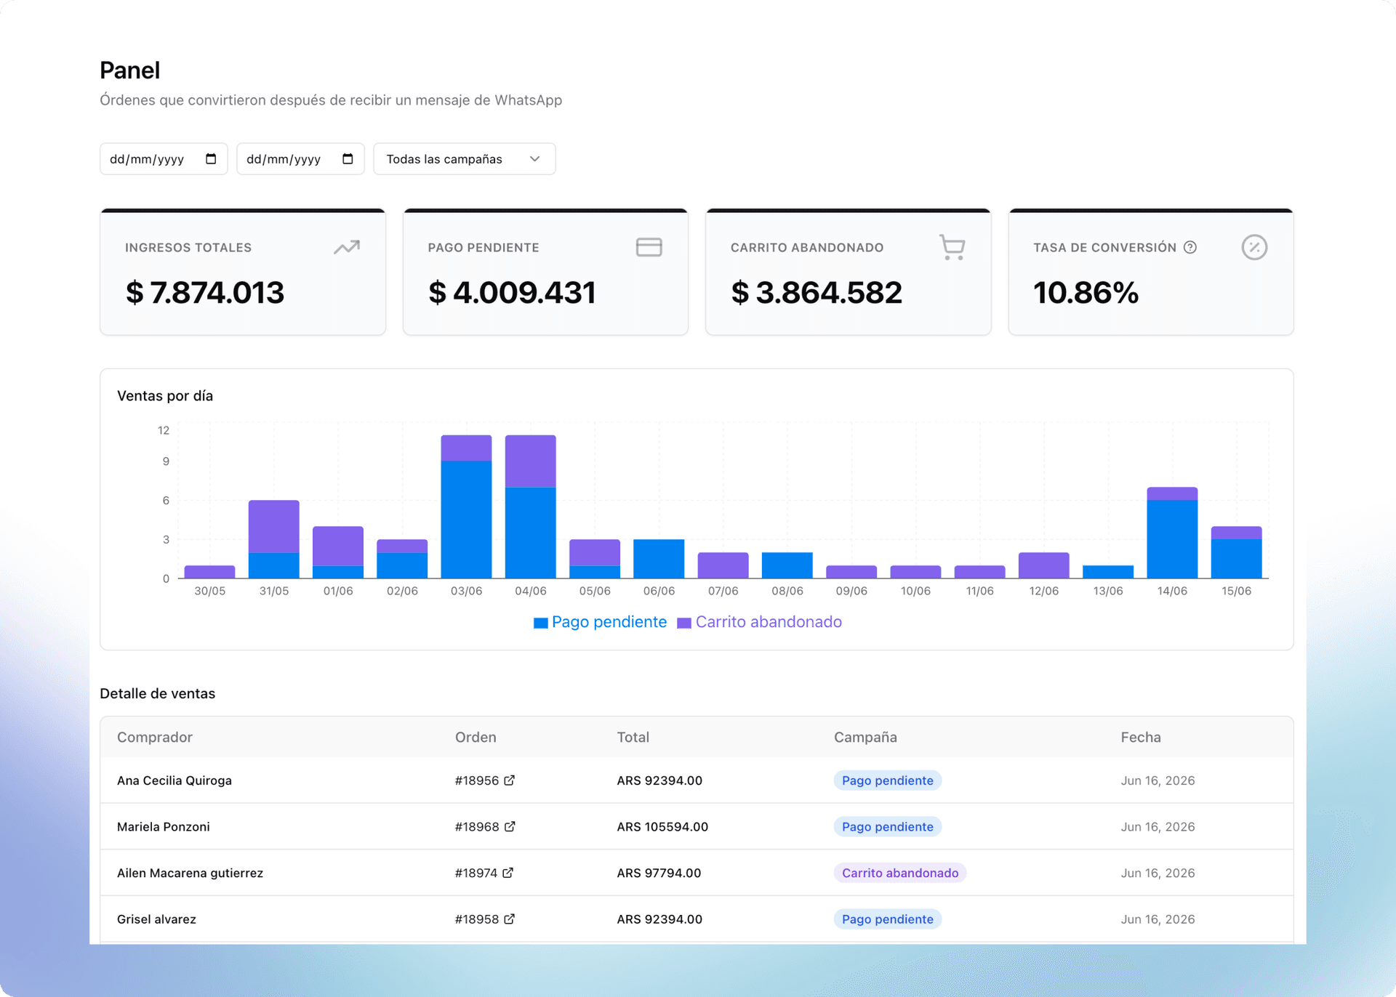This screenshot has height=997, width=1396.
Task: Click the $ 3.864.582 abandoned cart value
Action: (817, 292)
